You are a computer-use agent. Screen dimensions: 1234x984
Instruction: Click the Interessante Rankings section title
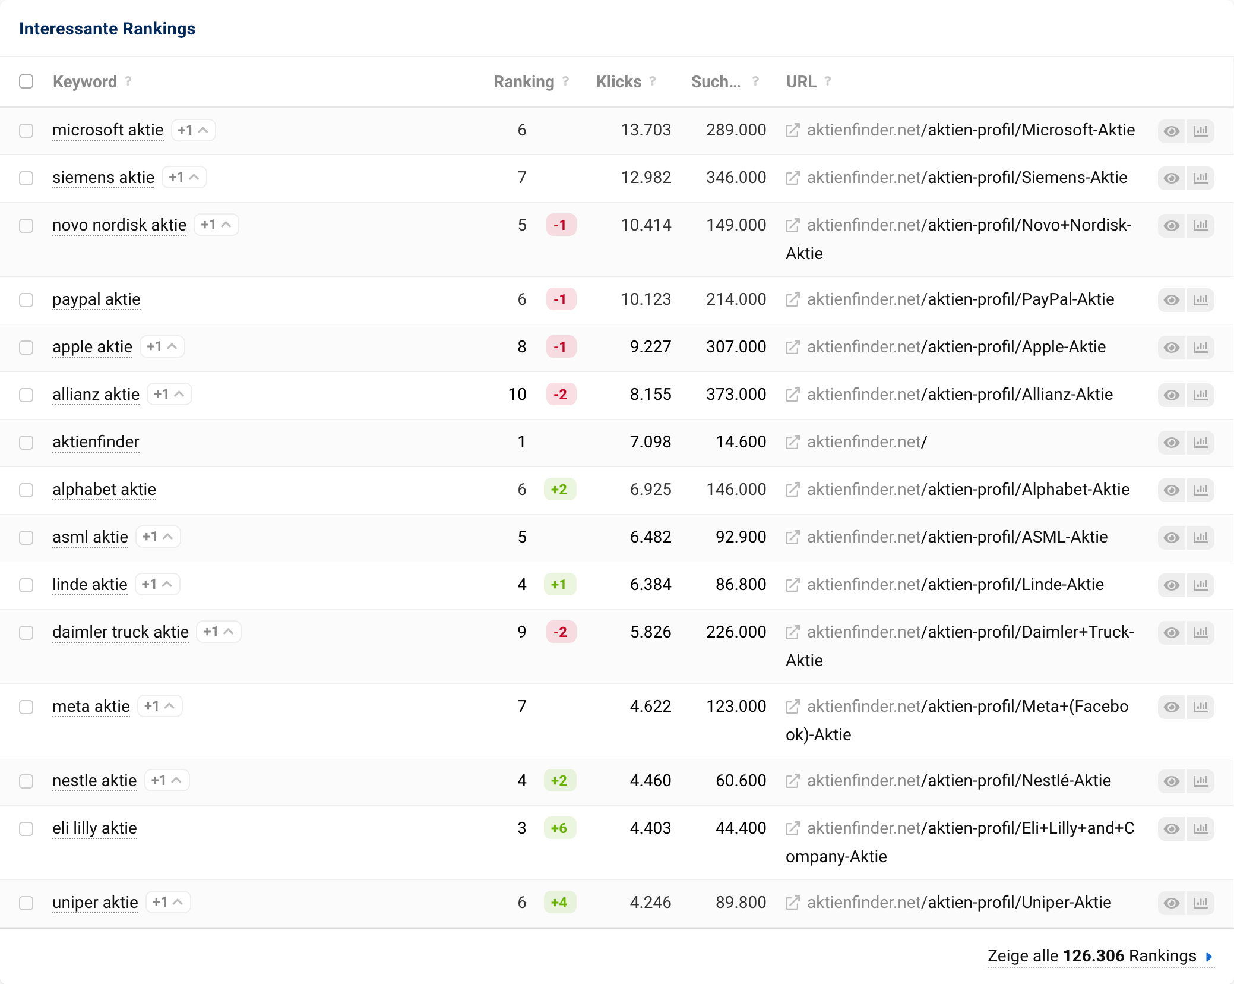pos(107,29)
